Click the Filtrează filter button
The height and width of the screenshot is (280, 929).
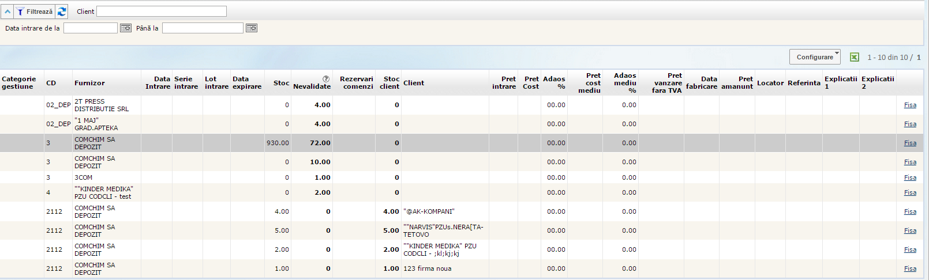(x=35, y=12)
